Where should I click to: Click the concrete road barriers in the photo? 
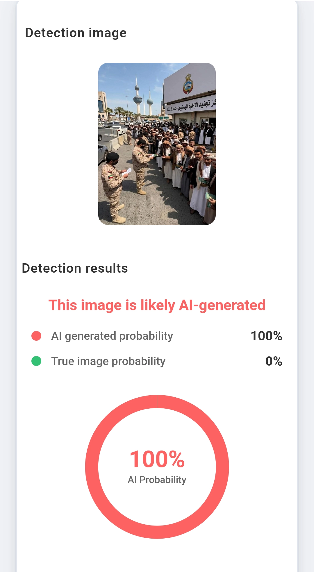coord(118,142)
